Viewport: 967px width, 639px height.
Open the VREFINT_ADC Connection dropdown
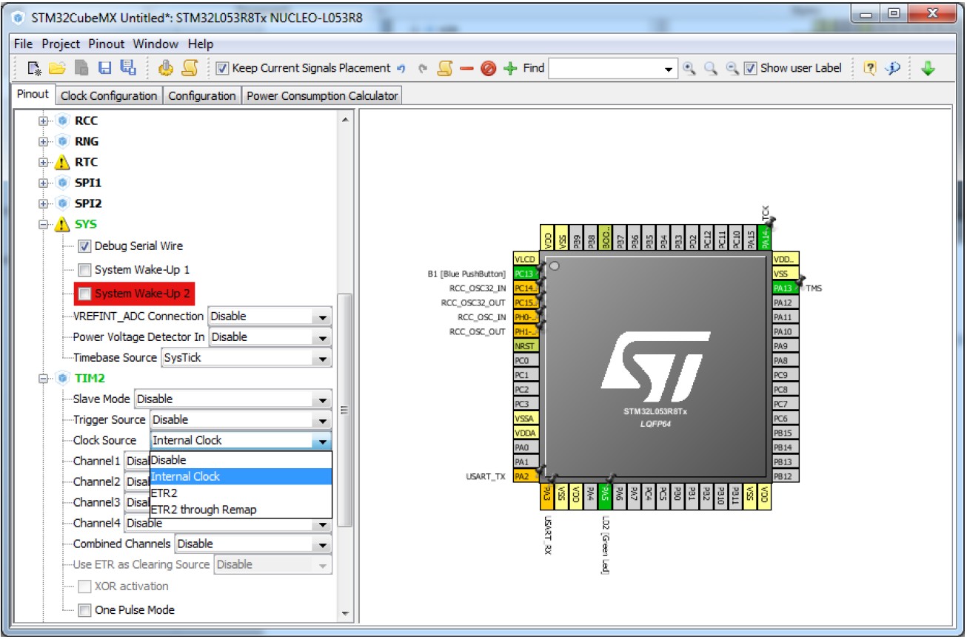coord(270,317)
